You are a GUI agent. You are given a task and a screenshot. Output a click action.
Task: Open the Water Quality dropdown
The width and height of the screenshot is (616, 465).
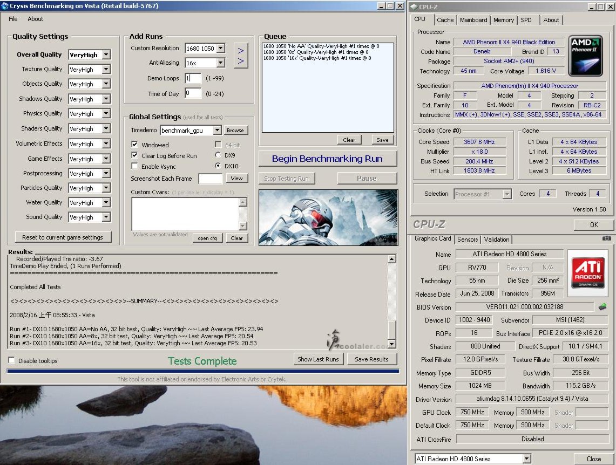[106, 202]
